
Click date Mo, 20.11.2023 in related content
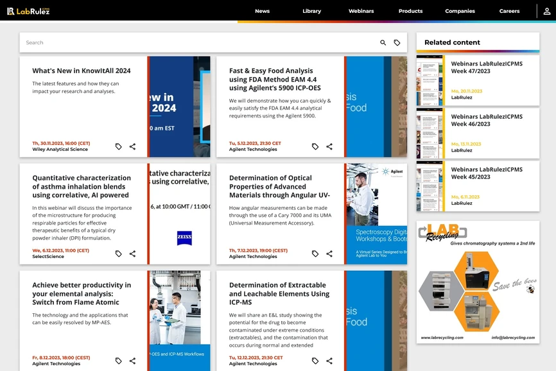[467, 91]
